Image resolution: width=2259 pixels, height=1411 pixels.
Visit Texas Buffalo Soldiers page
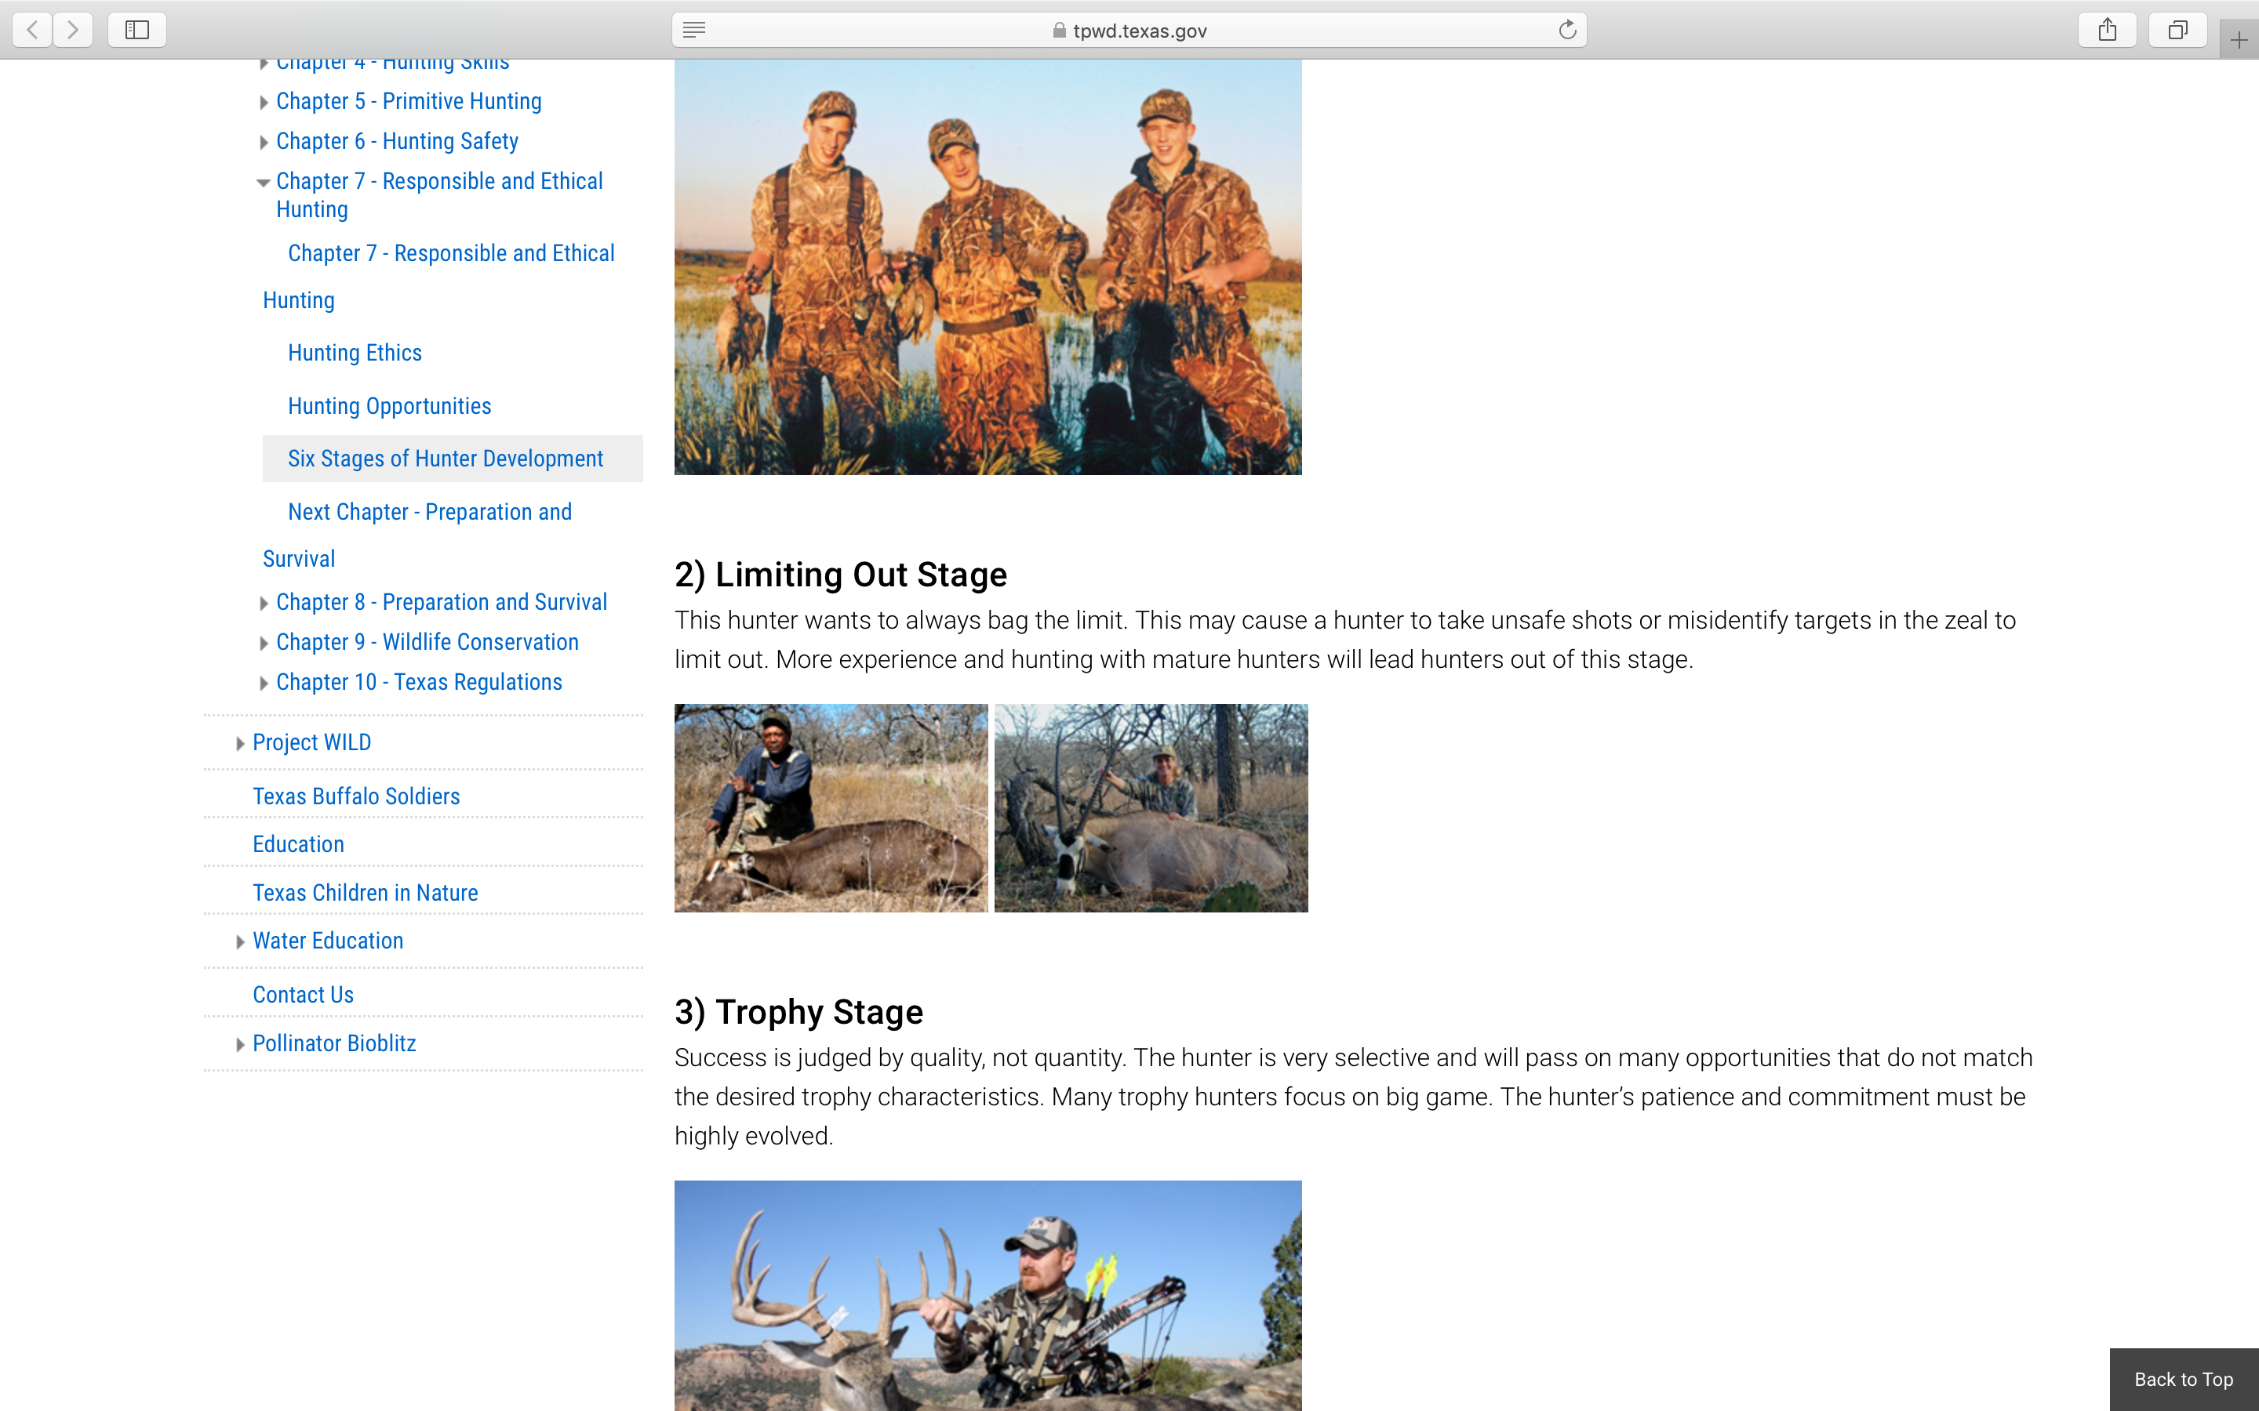pos(357,796)
